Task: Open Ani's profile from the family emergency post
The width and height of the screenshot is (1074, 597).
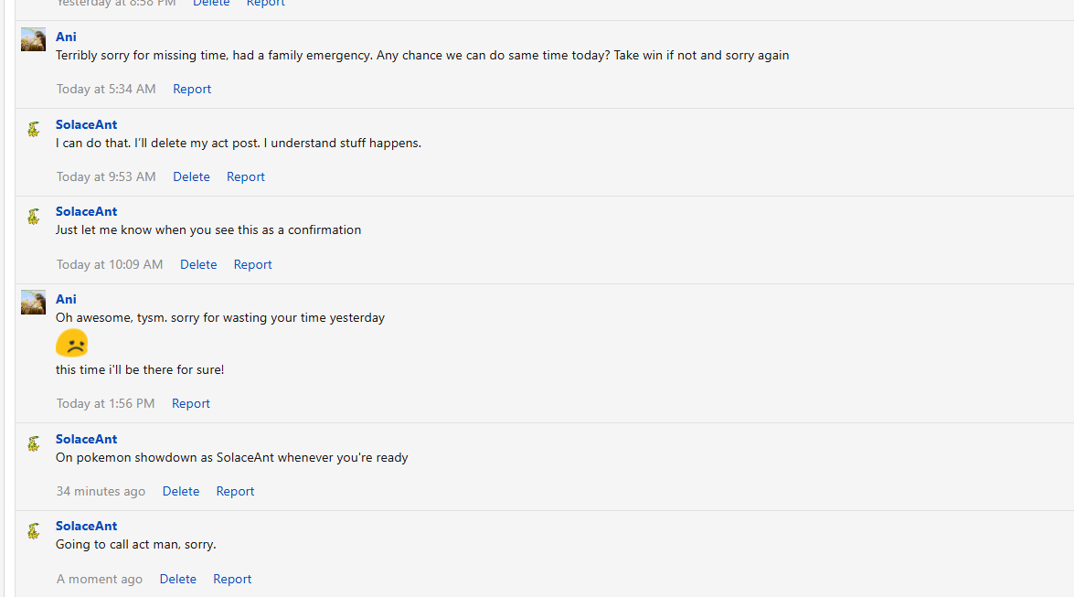Action: 66,37
